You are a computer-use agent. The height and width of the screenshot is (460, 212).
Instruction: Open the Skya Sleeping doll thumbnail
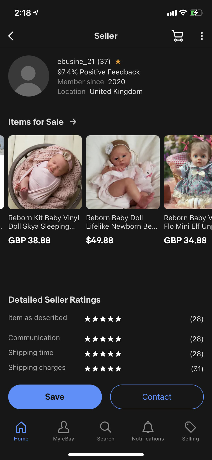coord(45,172)
